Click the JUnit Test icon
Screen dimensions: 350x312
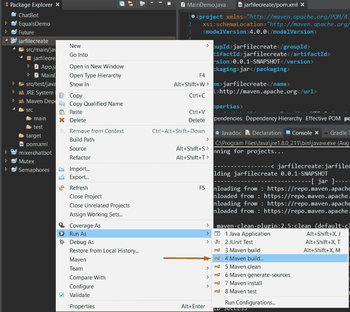[x=217, y=242]
